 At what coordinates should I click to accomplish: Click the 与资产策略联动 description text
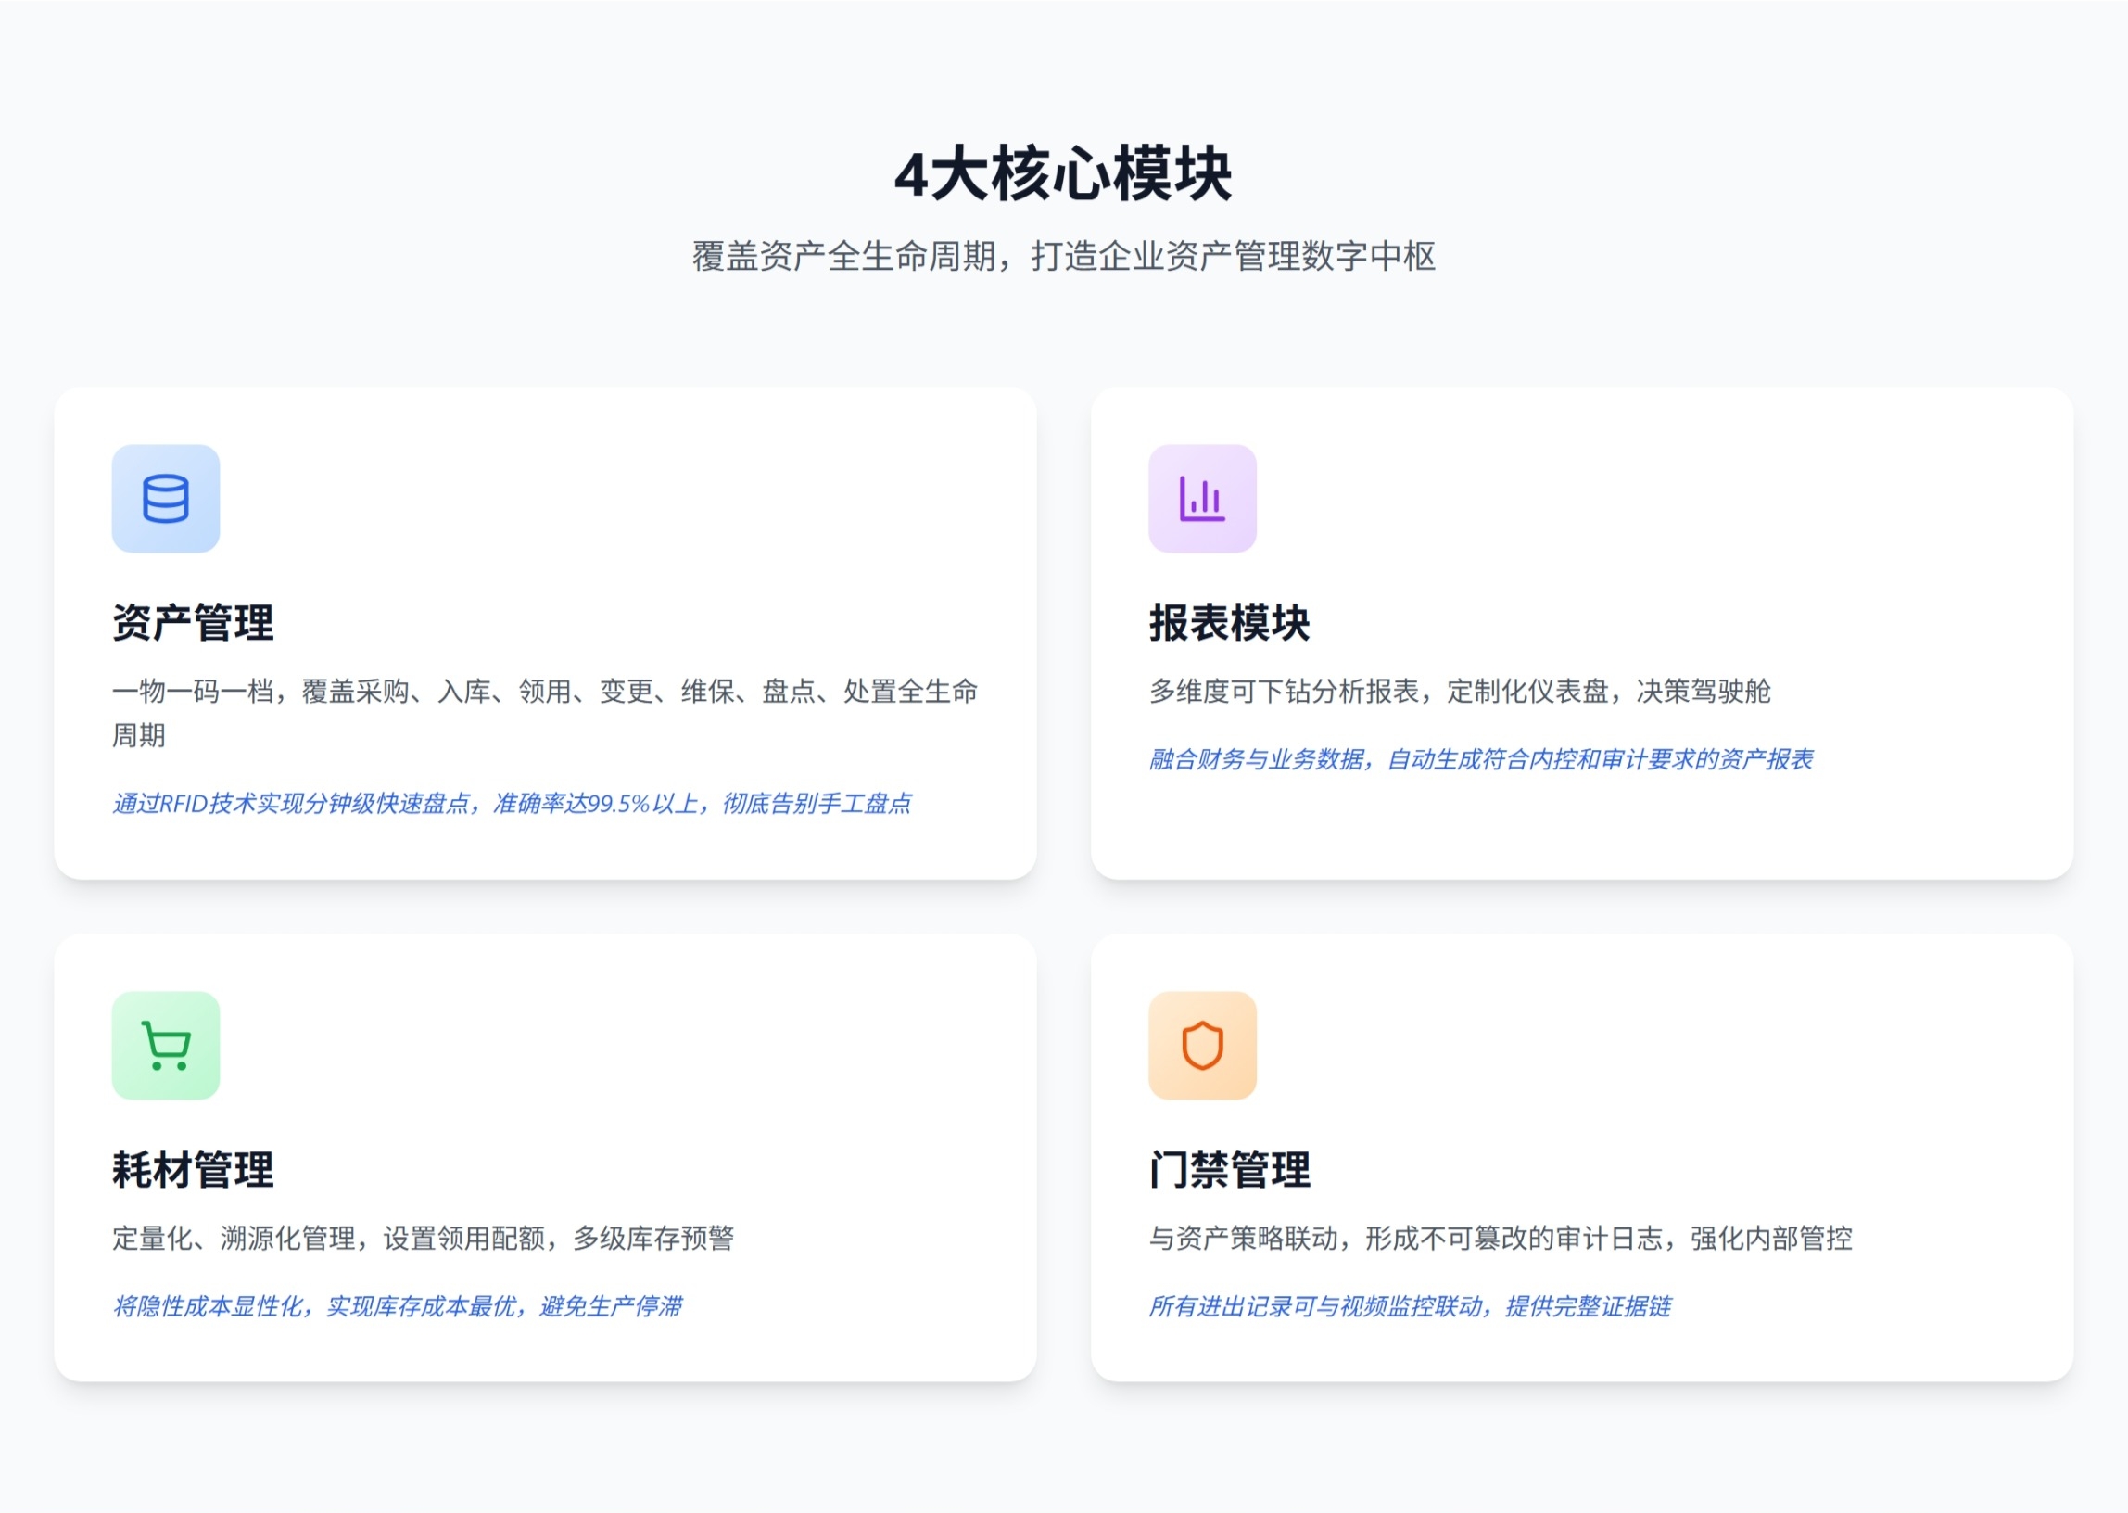1501,1239
